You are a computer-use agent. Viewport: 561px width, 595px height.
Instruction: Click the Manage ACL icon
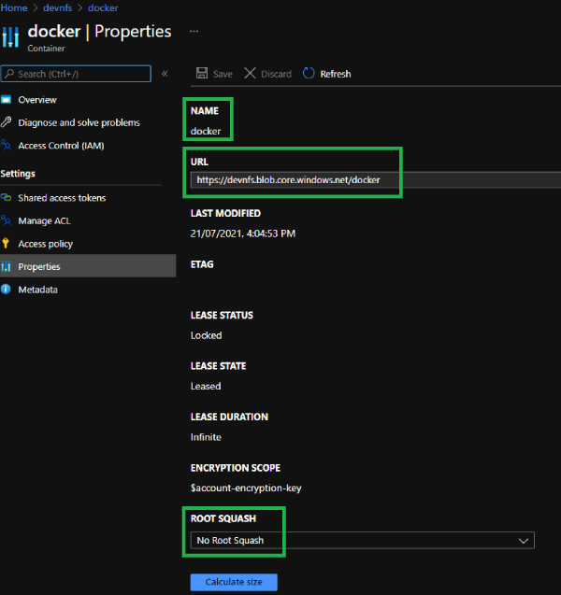(7, 221)
